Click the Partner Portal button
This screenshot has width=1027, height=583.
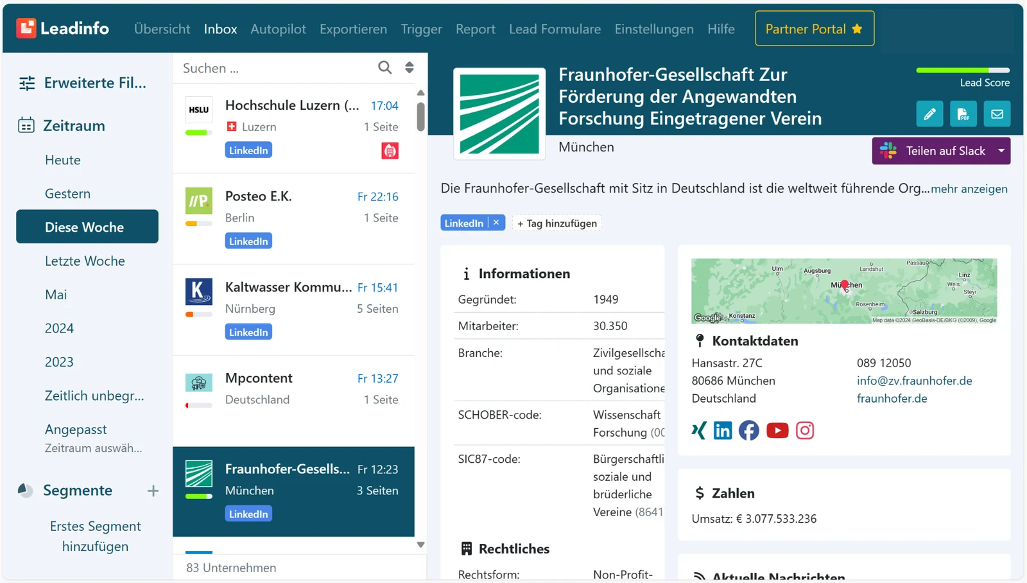coord(815,28)
